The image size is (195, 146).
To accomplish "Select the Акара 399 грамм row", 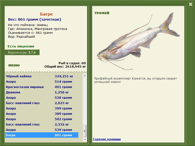I will [42, 108].
